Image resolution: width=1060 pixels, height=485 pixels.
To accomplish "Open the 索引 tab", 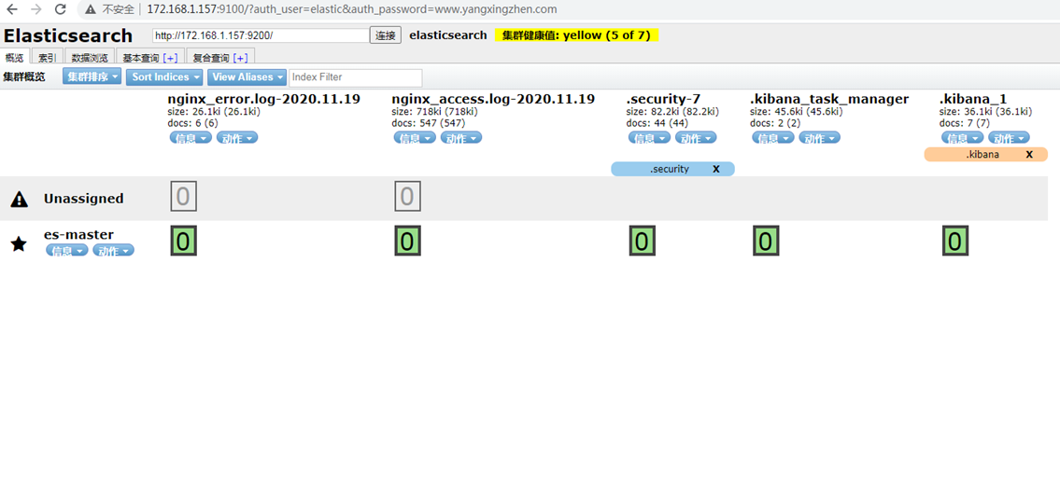I will (x=48, y=58).
